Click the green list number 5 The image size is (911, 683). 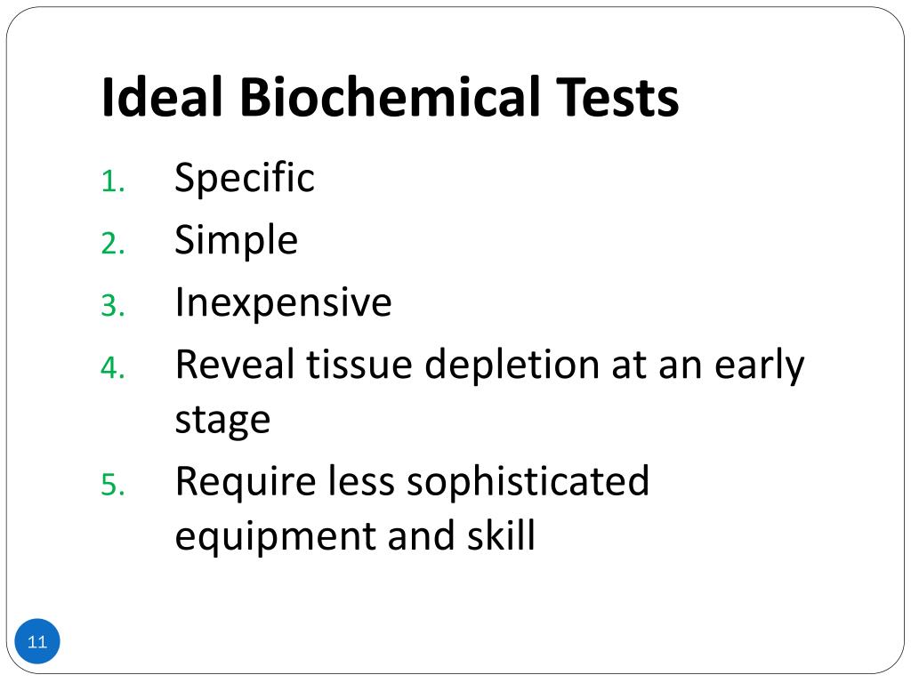(x=113, y=485)
